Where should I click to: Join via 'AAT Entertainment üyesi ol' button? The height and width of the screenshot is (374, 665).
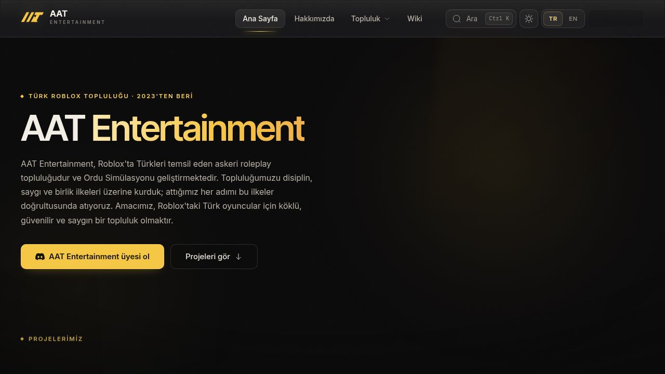coord(92,257)
